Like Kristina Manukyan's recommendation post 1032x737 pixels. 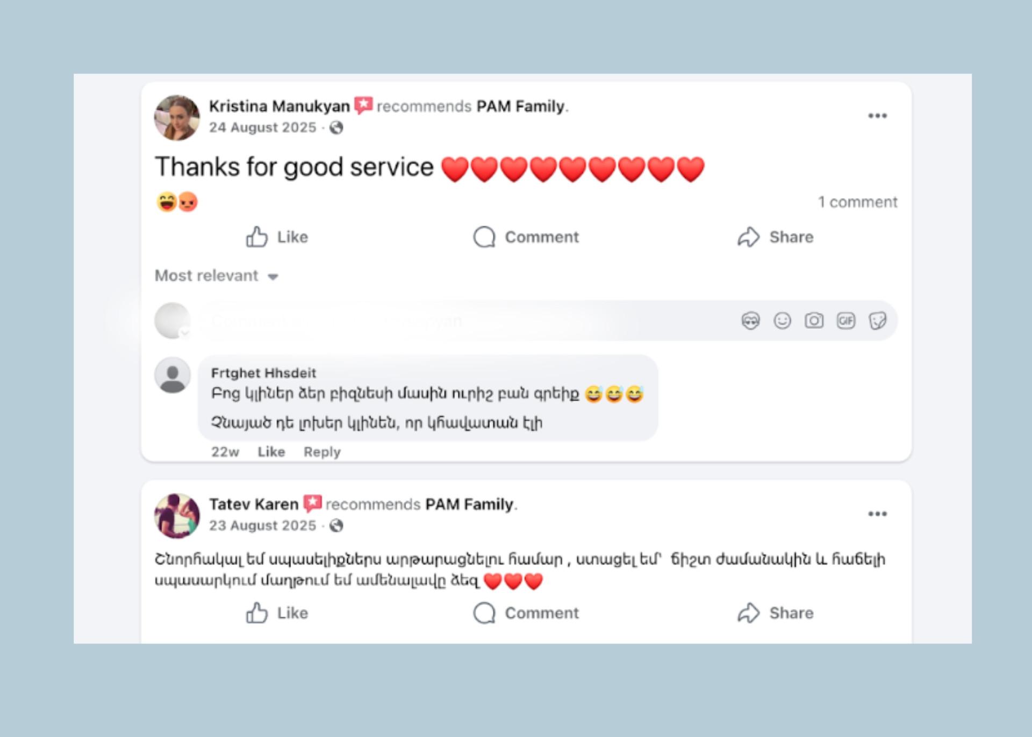[277, 237]
